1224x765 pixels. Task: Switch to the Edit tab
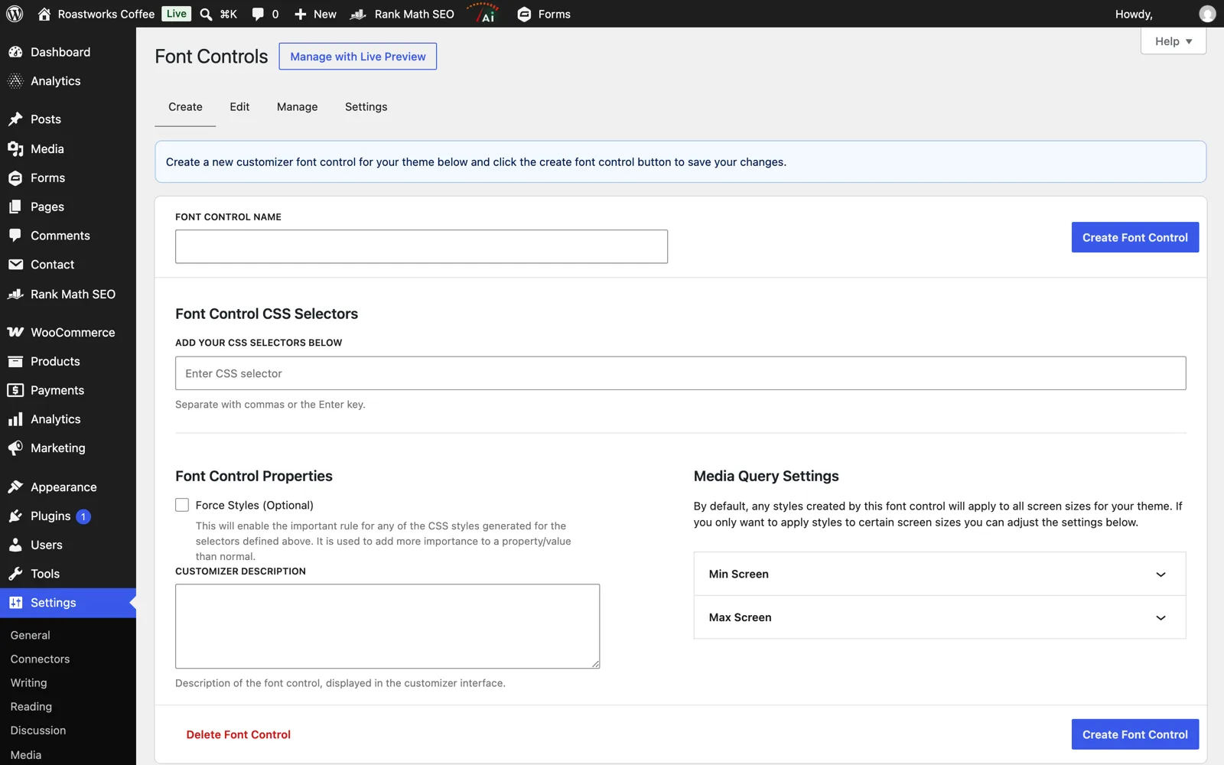(x=239, y=107)
